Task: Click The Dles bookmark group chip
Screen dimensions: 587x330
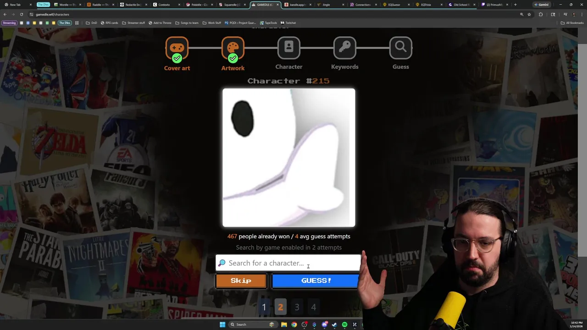Action: 65,22
